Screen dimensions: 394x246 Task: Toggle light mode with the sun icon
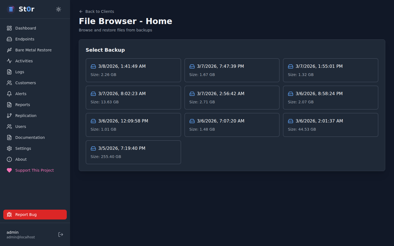pos(59,9)
